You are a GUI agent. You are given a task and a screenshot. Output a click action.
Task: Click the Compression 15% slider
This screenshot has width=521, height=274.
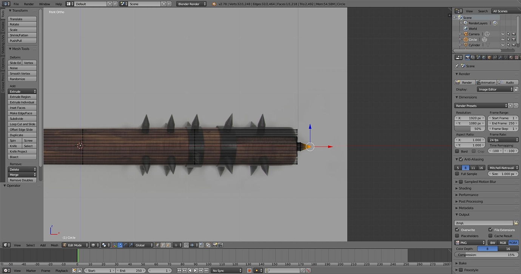(x=486, y=255)
